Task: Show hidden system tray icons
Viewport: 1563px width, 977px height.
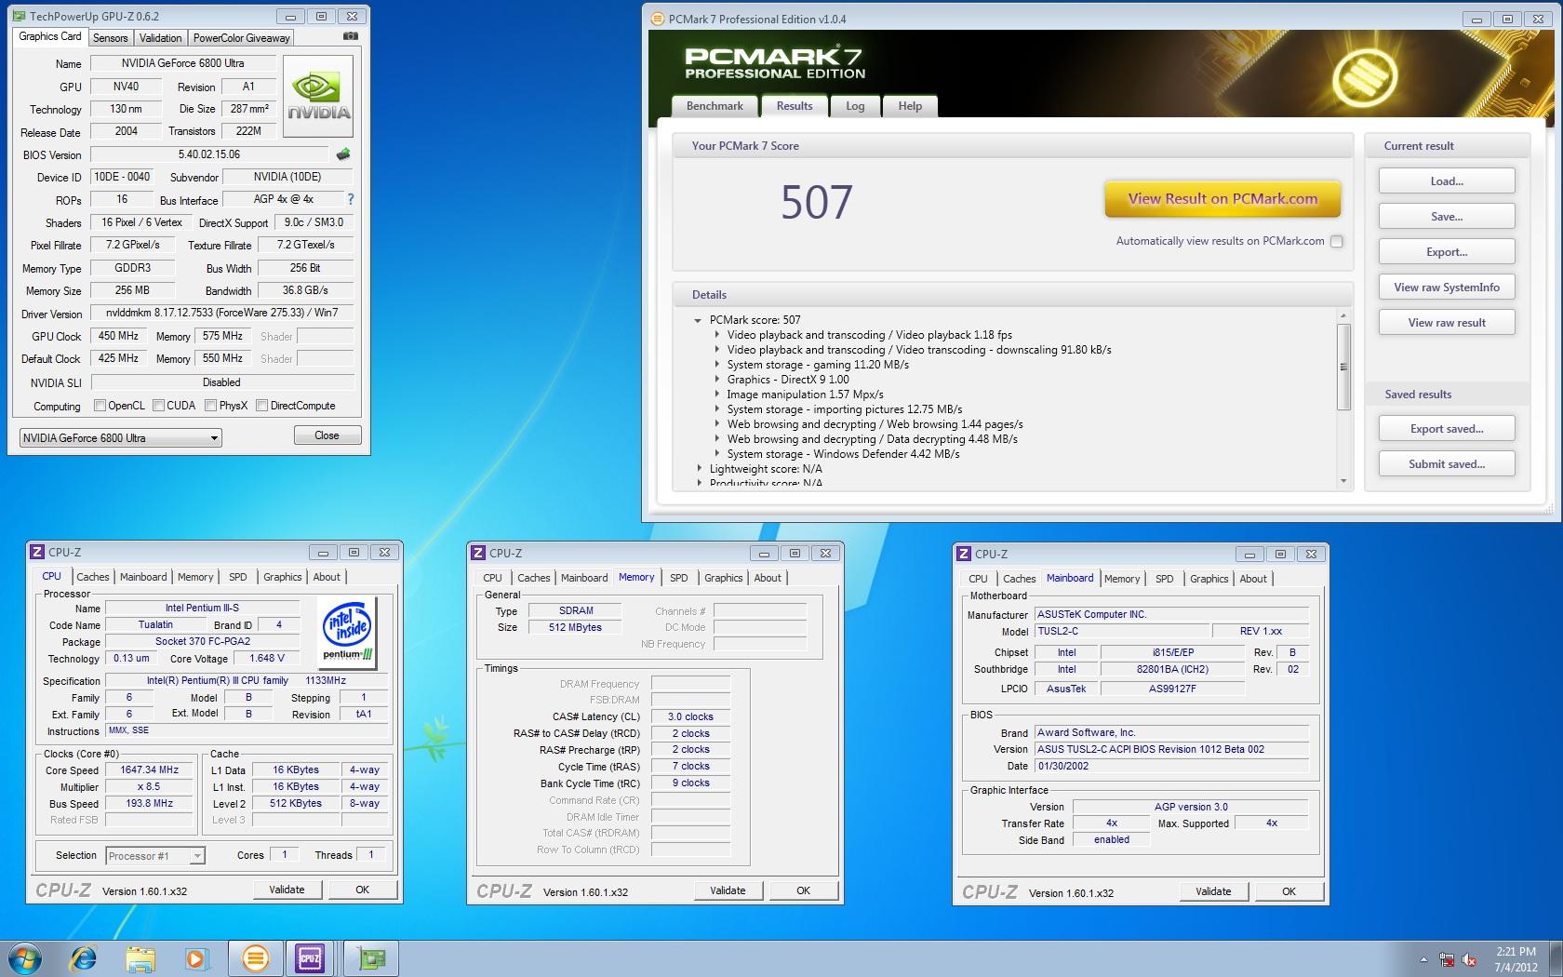Action: (x=1423, y=959)
